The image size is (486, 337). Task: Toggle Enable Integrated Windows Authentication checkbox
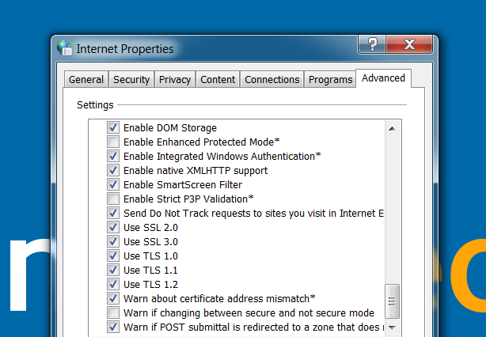(x=113, y=156)
